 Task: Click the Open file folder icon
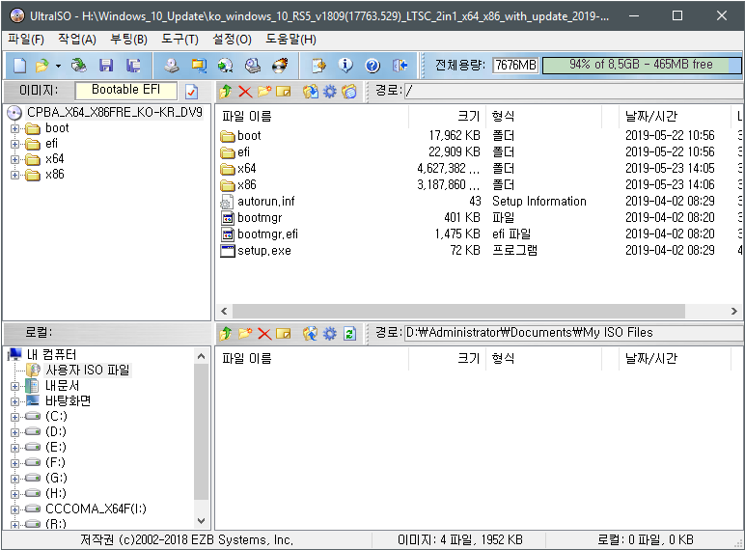coord(41,65)
